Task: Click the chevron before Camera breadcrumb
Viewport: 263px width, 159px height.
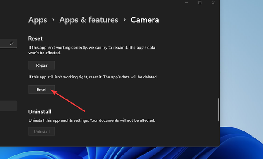Action: click(124, 20)
